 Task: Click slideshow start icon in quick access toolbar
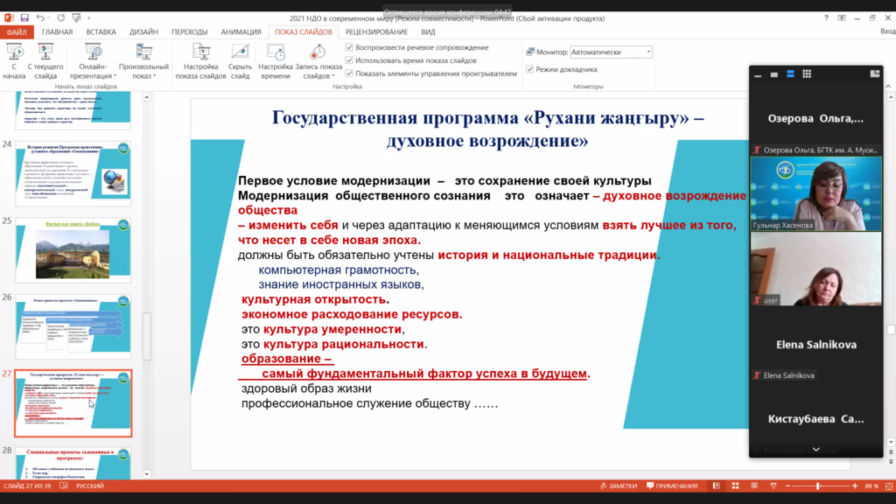click(x=77, y=18)
